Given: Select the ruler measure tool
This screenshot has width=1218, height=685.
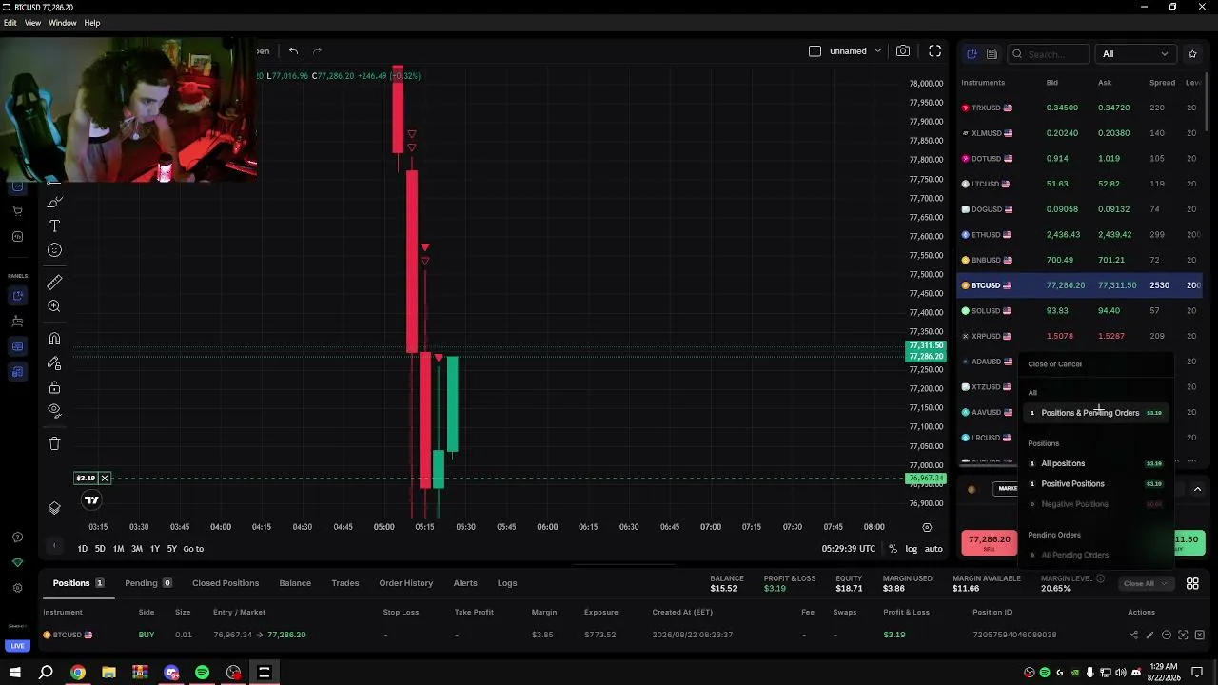Looking at the screenshot, I should [54, 282].
